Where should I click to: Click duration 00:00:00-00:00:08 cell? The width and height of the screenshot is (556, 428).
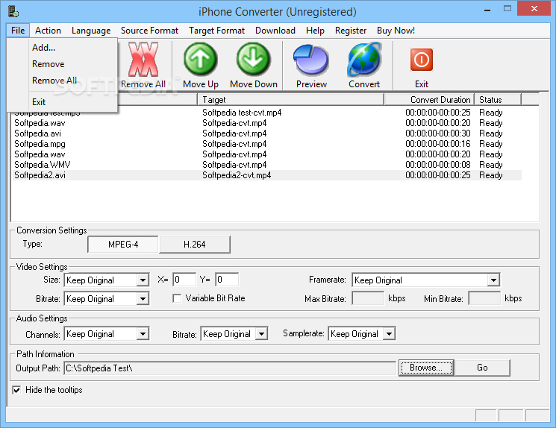[438, 165]
